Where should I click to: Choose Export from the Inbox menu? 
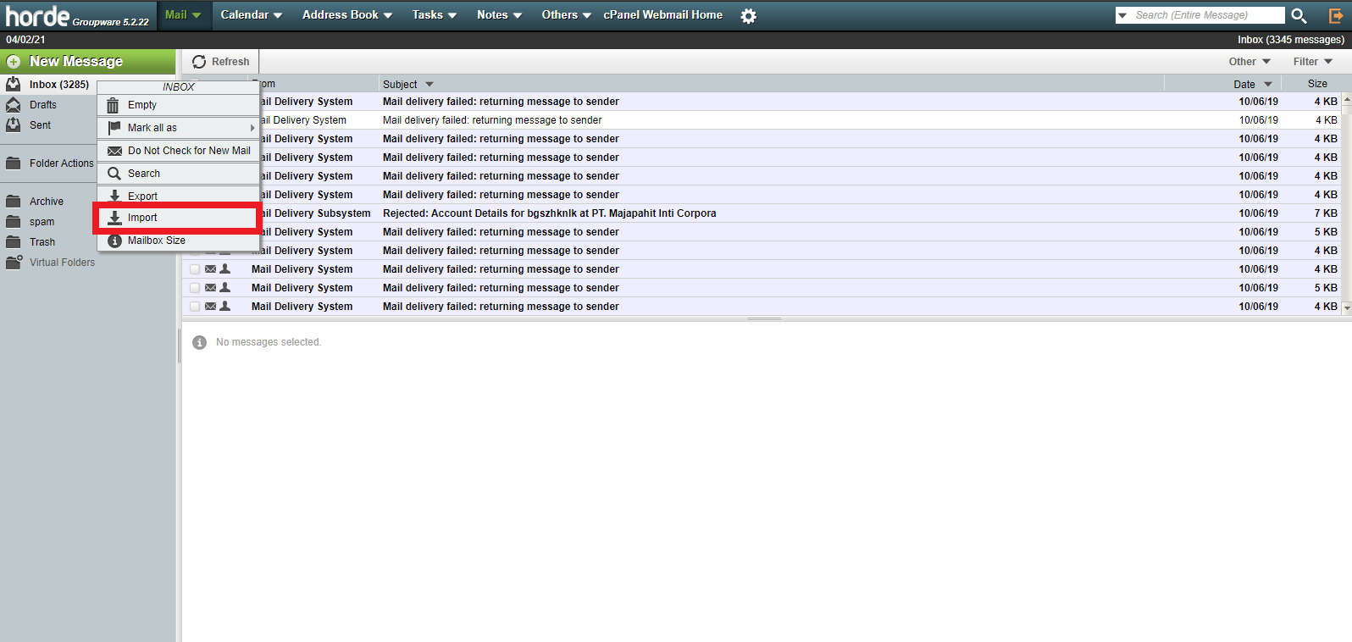178,196
